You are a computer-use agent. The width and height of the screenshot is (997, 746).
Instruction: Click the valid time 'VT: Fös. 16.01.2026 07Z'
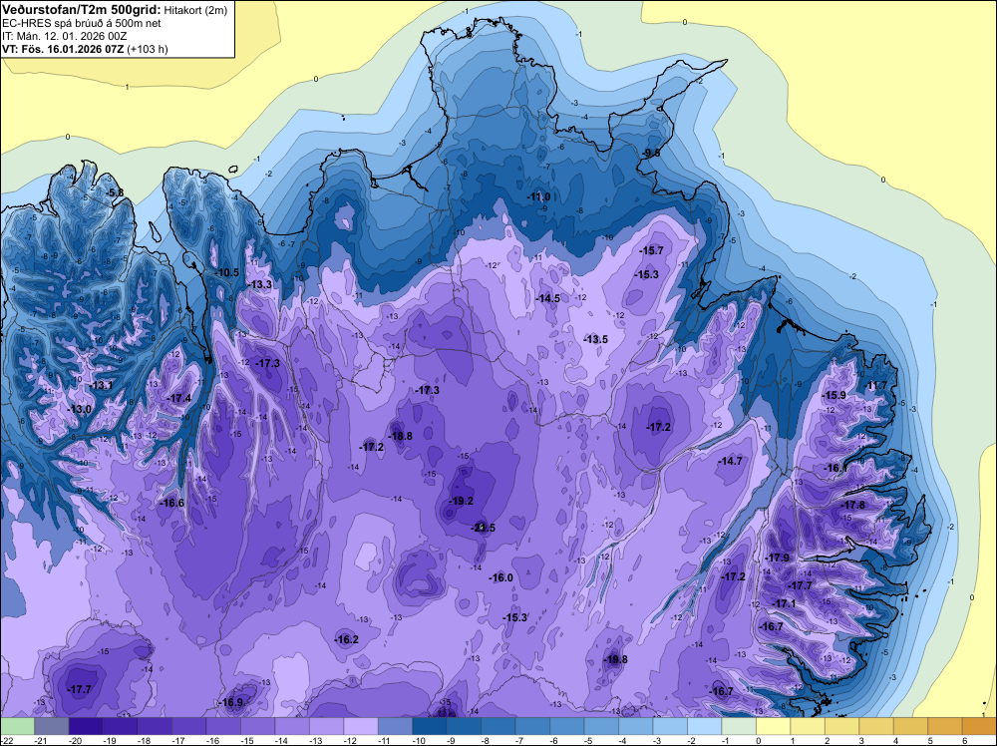tap(63, 49)
